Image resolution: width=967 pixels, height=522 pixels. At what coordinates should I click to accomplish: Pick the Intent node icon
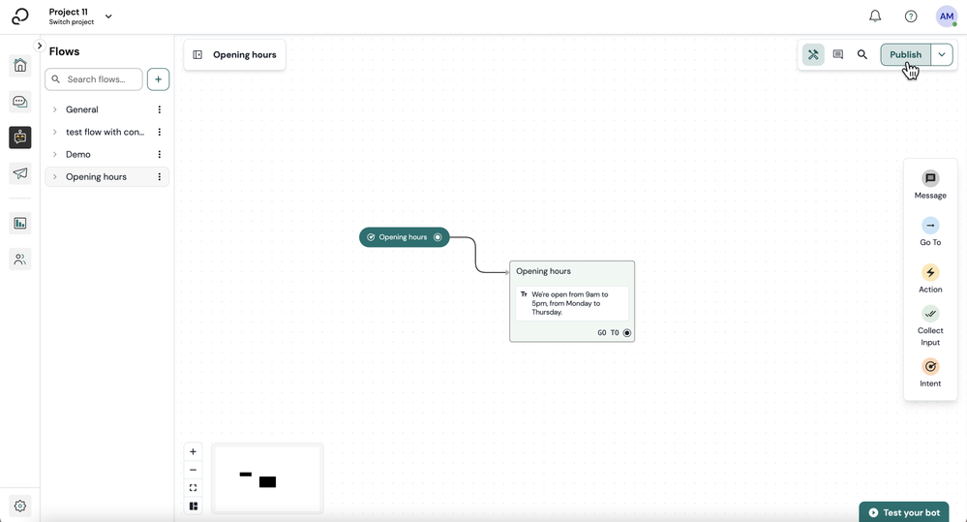(930, 366)
